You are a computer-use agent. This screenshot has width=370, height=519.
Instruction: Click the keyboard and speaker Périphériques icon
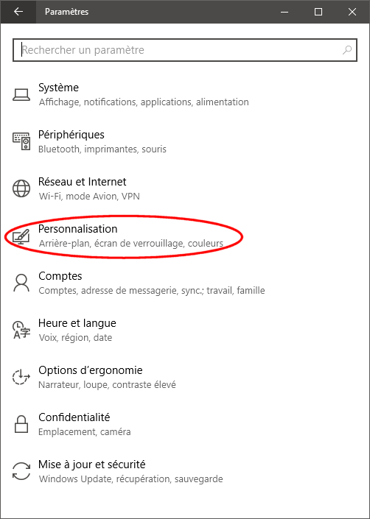[x=21, y=141]
